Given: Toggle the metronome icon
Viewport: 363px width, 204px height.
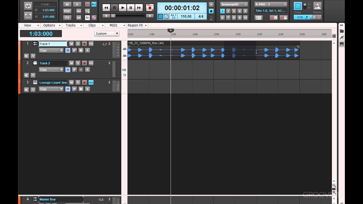Looking at the screenshot, I should (x=211, y=18).
